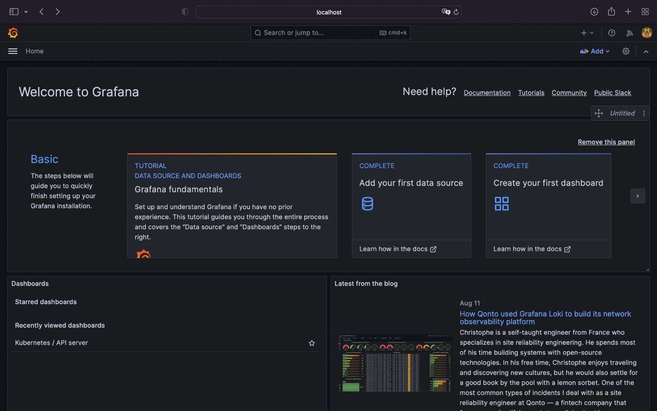The image size is (657, 411).
Task: Open the Documentation link
Action: tap(487, 93)
